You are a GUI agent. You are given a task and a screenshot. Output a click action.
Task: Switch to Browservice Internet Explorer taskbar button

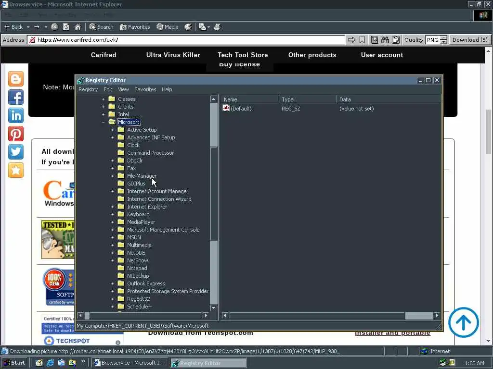coord(130,363)
